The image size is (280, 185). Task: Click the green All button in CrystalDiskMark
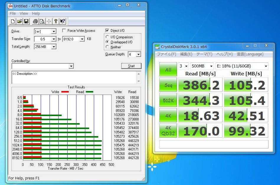168,70
